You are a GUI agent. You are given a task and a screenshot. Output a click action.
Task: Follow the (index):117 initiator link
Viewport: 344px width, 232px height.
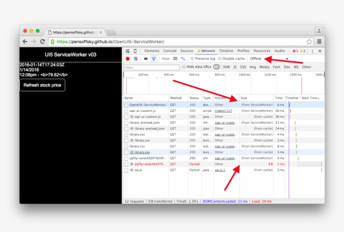pos(223,111)
